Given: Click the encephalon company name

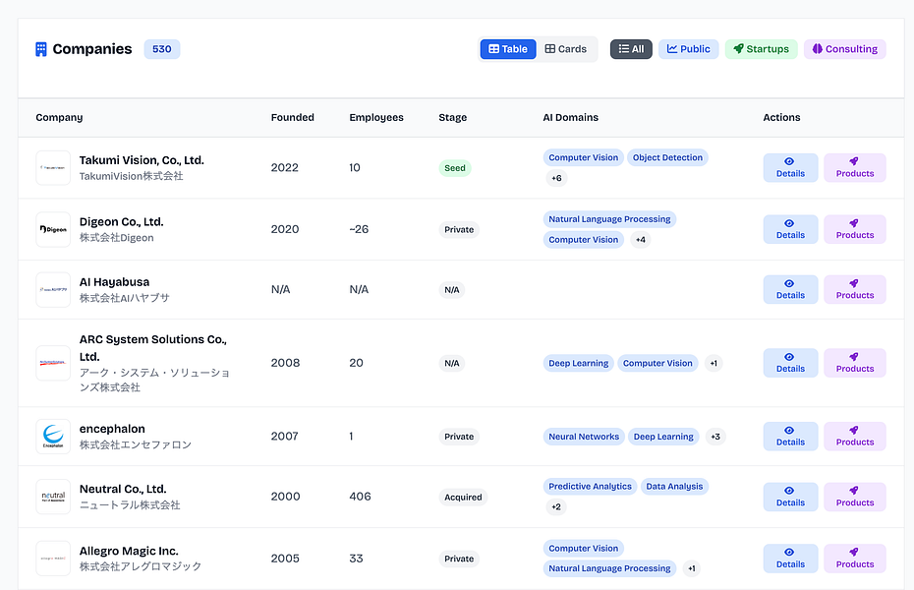Looking at the screenshot, I should click(112, 429).
